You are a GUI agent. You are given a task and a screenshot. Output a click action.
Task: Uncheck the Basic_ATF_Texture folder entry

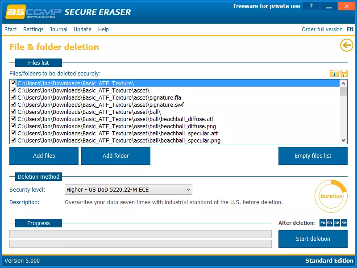tap(13, 83)
